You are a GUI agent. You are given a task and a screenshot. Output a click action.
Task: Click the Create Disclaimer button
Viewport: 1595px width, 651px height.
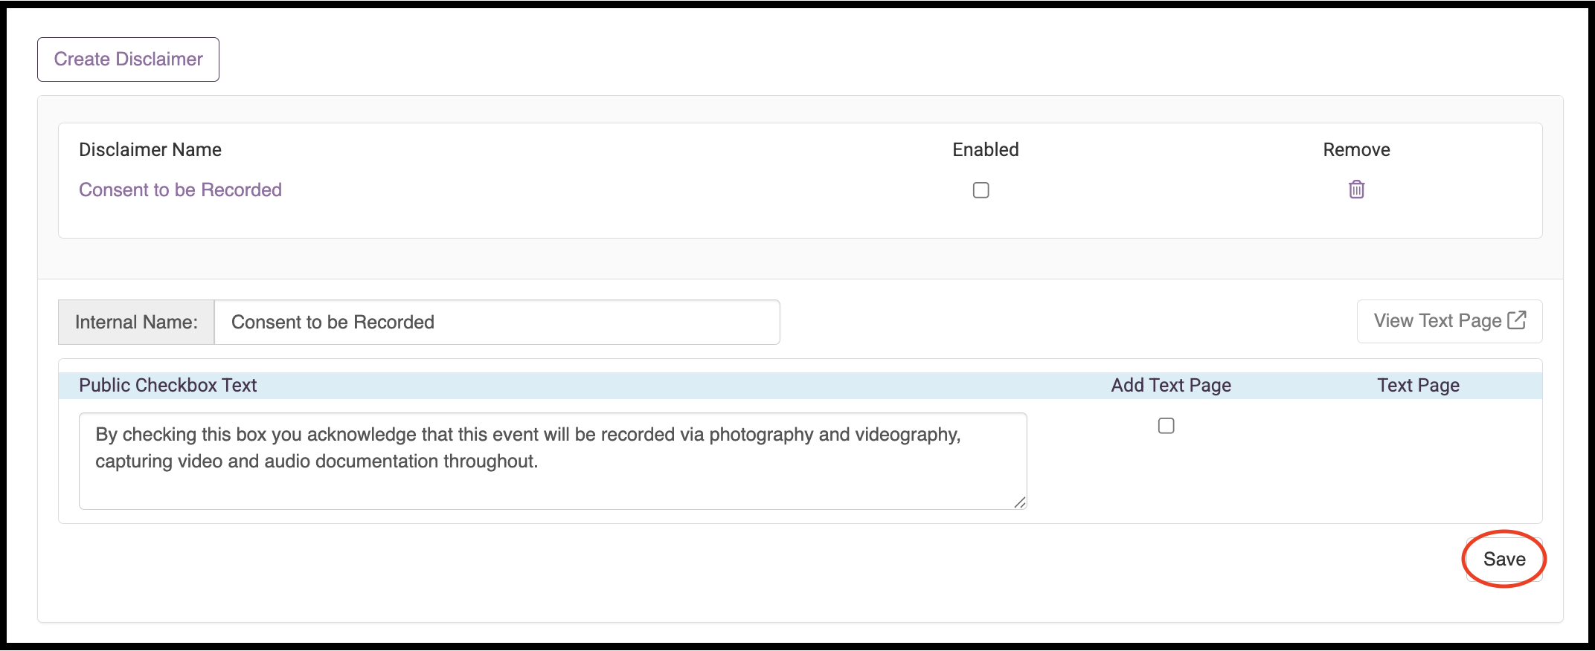click(128, 59)
